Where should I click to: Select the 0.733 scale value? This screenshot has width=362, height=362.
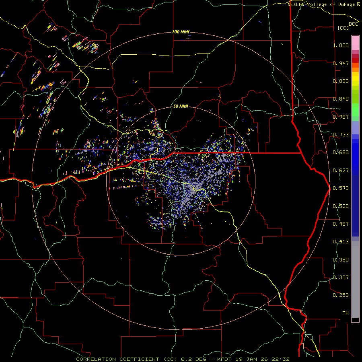tap(341, 135)
